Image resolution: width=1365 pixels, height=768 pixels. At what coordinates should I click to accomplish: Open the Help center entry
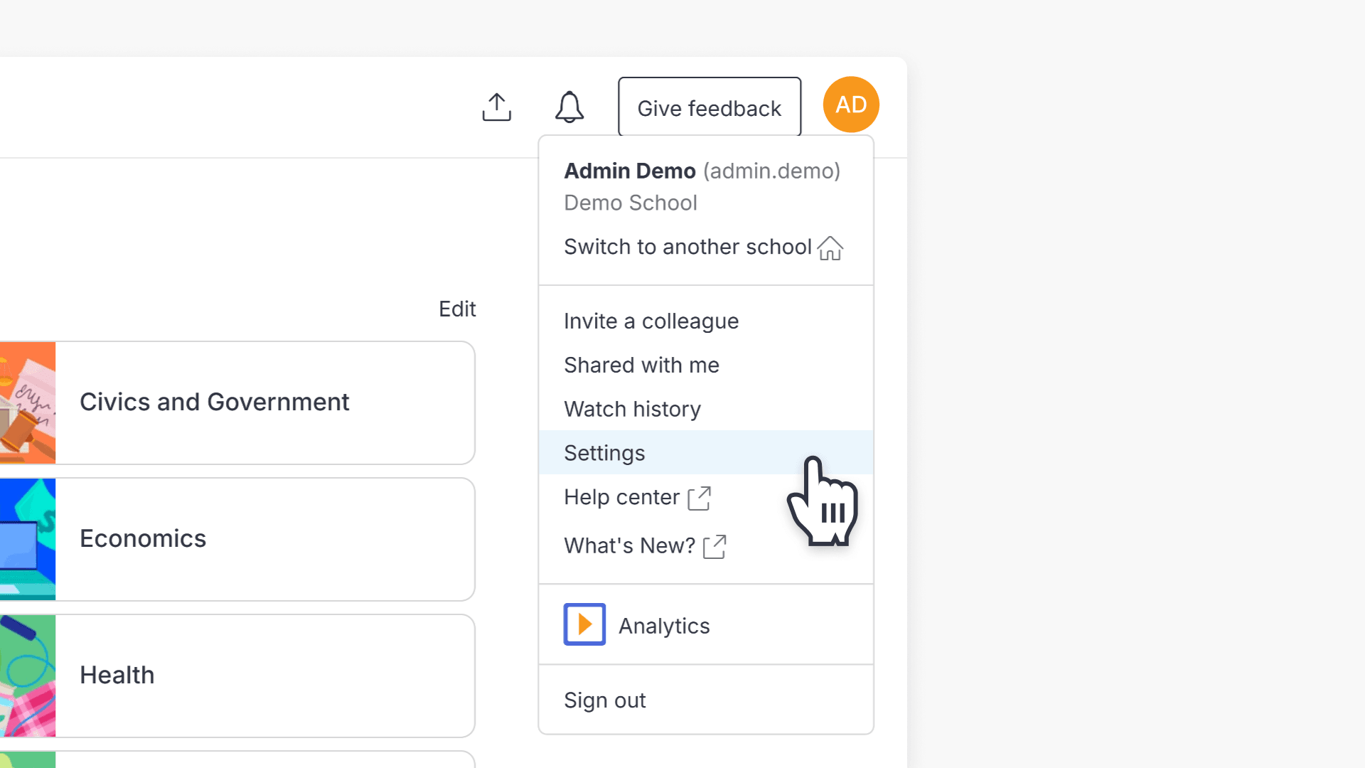[621, 497]
